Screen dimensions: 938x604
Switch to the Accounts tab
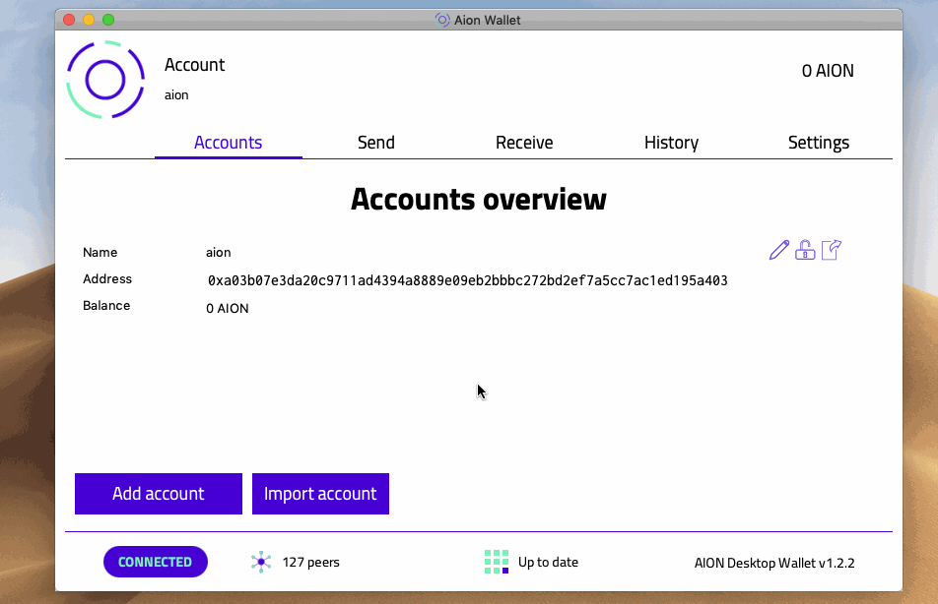228,143
